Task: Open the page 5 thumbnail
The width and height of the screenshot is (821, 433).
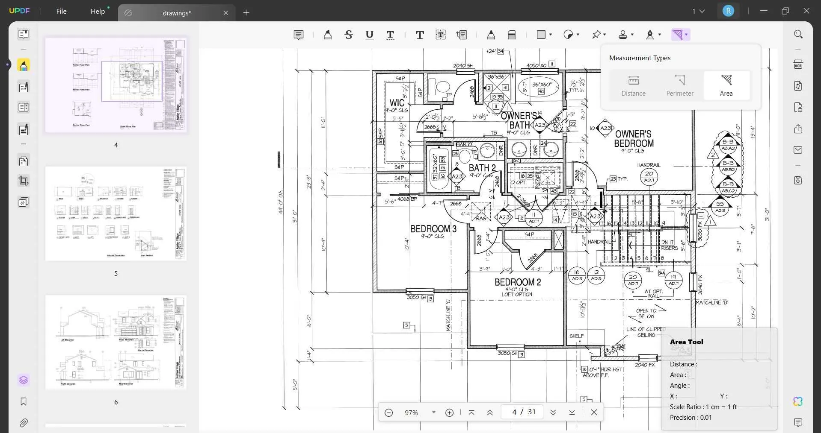Action: point(116,214)
